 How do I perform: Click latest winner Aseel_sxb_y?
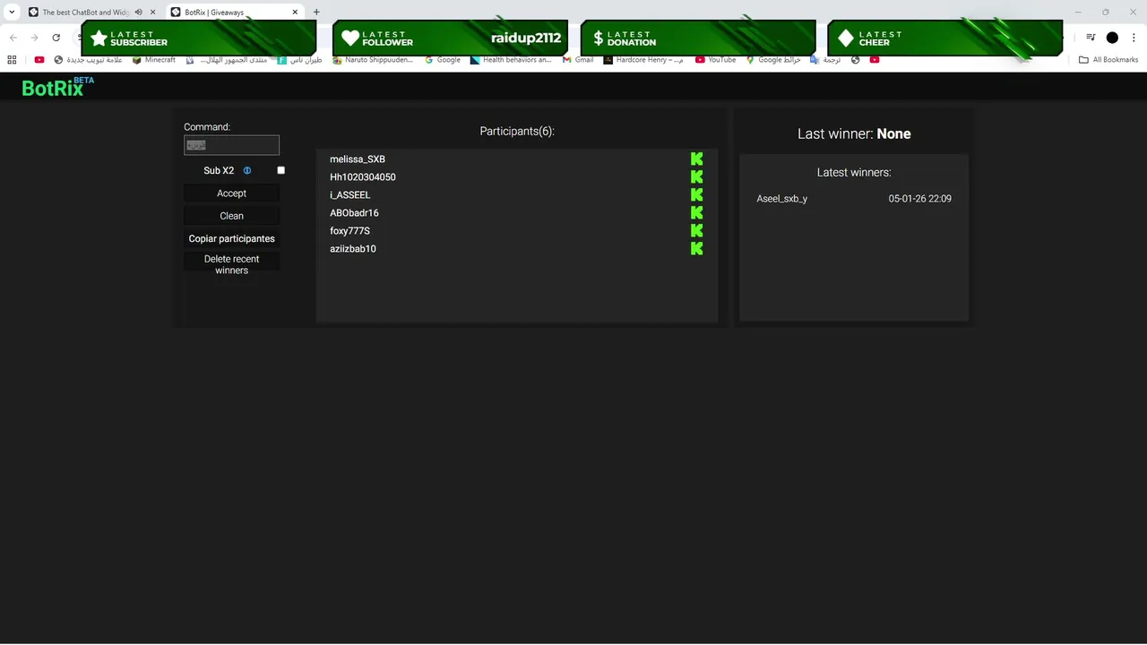point(781,198)
